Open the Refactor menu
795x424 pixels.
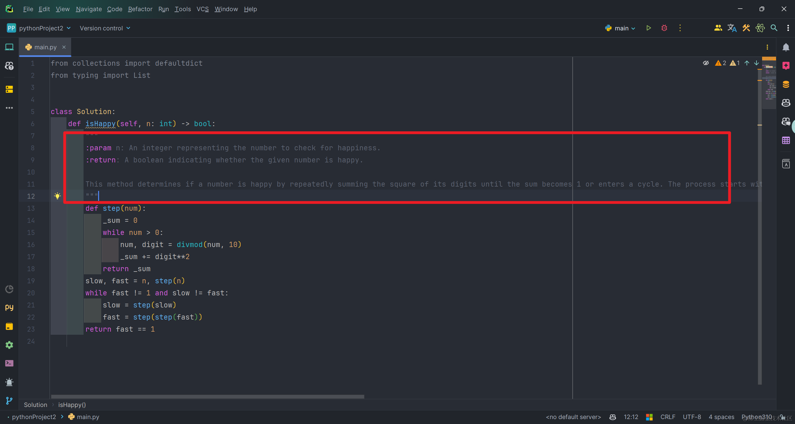(140, 9)
